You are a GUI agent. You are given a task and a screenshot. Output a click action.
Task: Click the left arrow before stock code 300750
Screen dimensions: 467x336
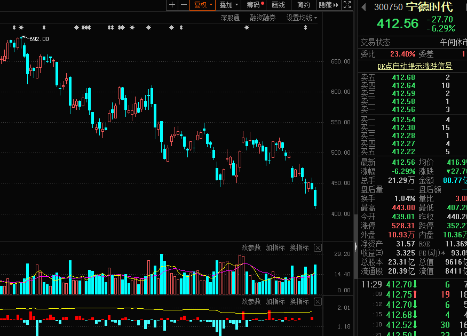tap(363, 7)
